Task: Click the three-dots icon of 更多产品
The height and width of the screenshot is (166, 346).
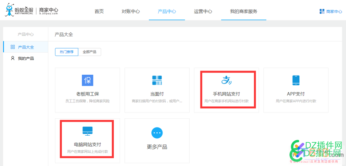Action: tap(157, 133)
